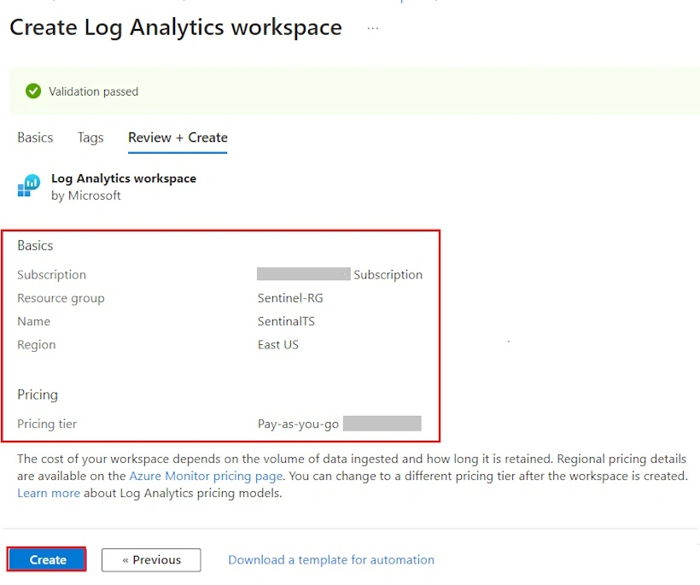Click the Validation passed message text
The image size is (700, 585).
coord(94,91)
